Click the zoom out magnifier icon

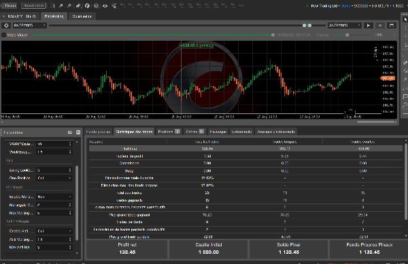(x=69, y=5)
